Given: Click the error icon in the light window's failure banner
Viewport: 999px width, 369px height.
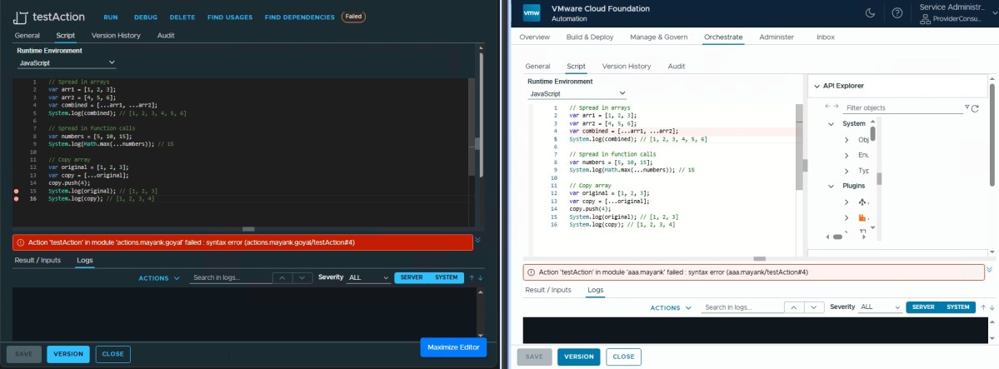Looking at the screenshot, I should pos(531,272).
